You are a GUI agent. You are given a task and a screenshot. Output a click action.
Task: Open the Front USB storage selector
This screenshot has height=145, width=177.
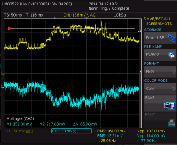click(x=160, y=38)
